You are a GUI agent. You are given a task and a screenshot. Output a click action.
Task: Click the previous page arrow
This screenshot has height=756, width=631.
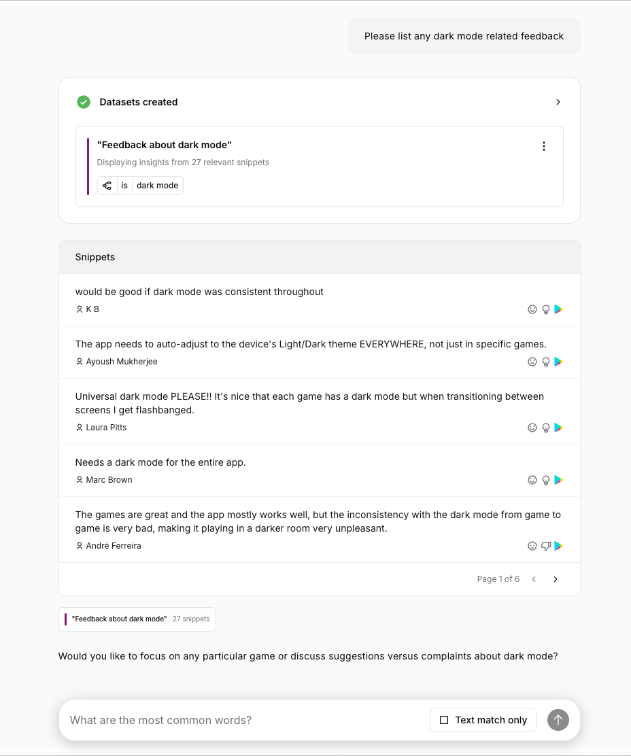coord(534,579)
